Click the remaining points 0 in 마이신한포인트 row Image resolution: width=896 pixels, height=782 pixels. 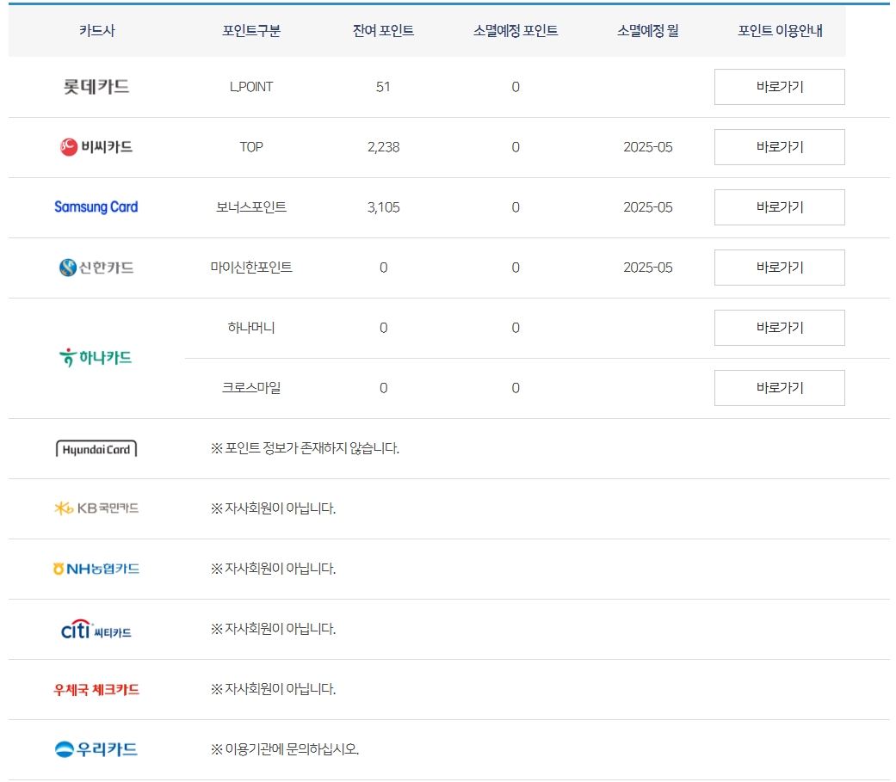coord(383,268)
